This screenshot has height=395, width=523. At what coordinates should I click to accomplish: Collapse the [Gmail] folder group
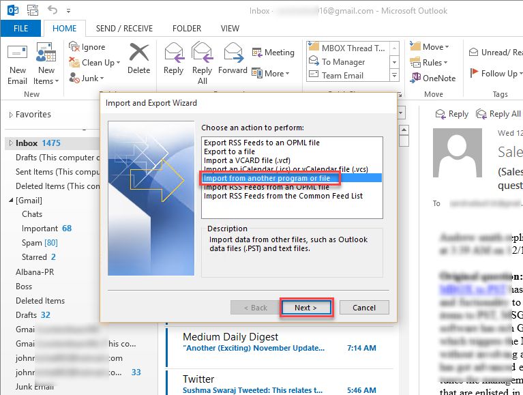[x=11, y=200]
